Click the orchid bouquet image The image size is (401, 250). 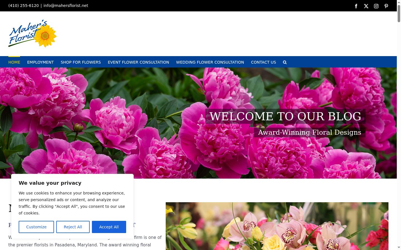point(277,226)
